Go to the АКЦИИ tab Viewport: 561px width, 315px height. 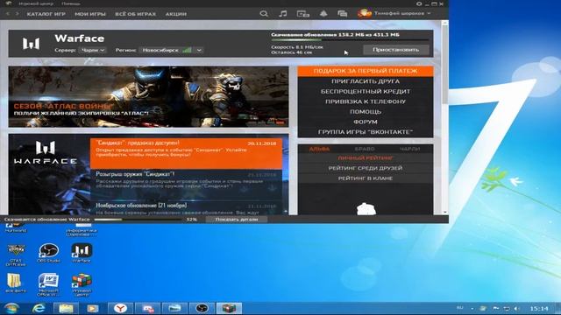(x=176, y=14)
